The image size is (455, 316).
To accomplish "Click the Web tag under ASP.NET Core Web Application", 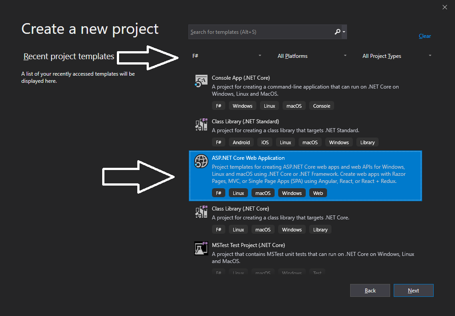I will 318,193.
